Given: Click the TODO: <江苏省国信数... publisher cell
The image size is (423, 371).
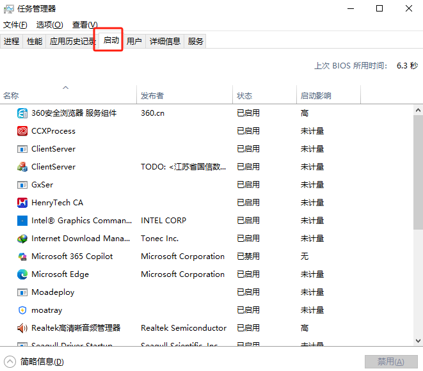Looking at the screenshot, I should coord(183,167).
